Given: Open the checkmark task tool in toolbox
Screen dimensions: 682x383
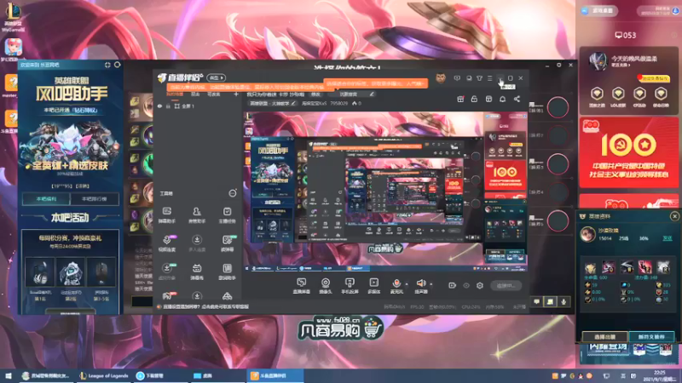Looking at the screenshot, I should [x=227, y=214].
